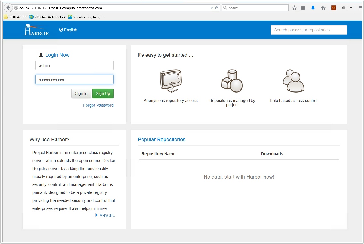Click the Anonymous repository access monitor icon
Image resolution: width=364 pixels, height=244 pixels.
click(171, 81)
